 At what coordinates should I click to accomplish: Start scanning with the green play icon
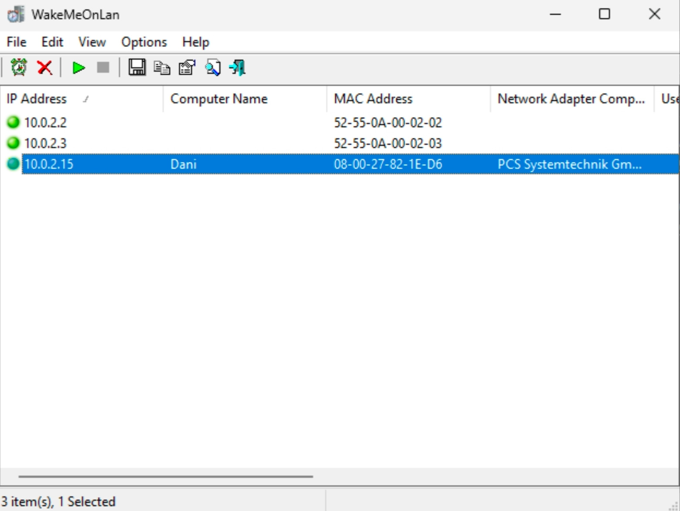(x=79, y=68)
